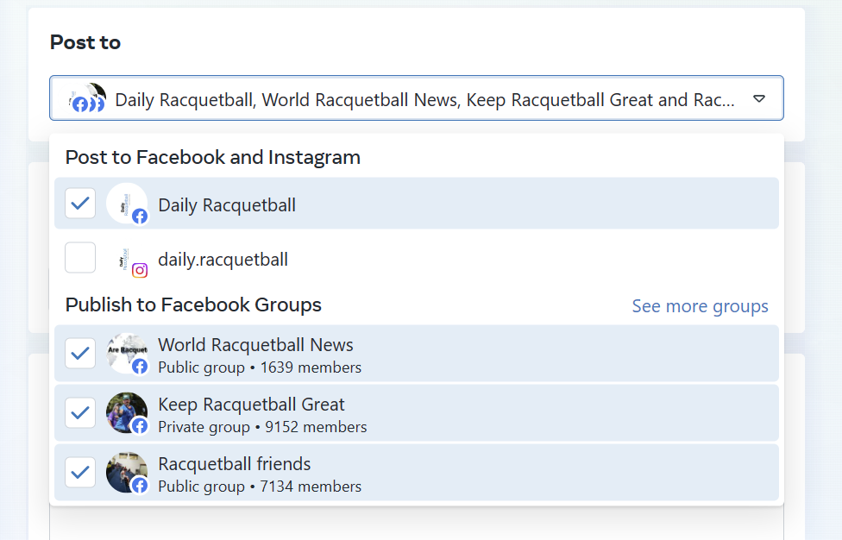
Task: Uncheck the Daily Racquetball Facebook page checkbox
Action: (x=80, y=204)
